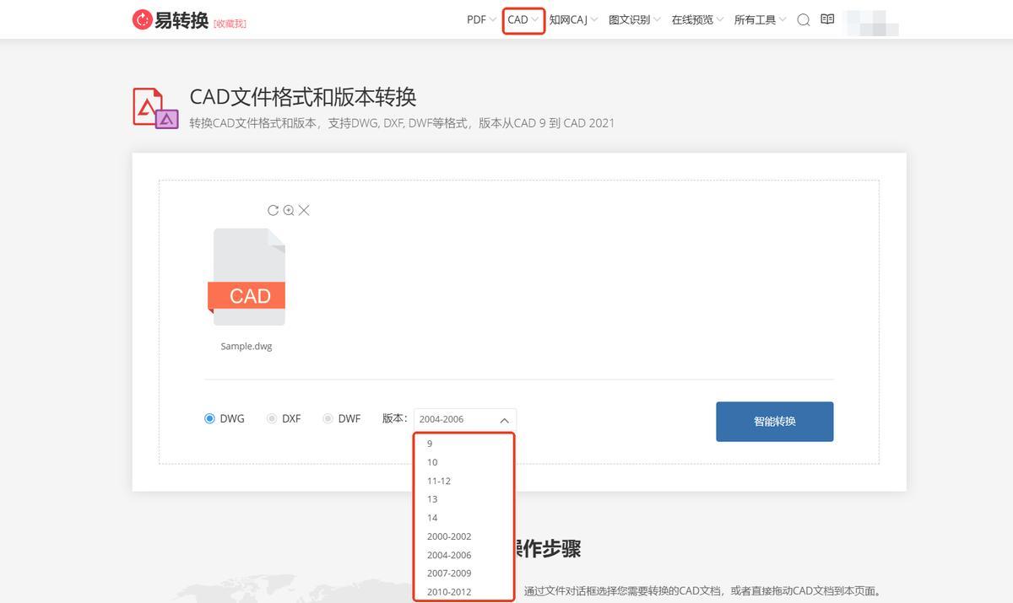The image size is (1013, 603).
Task: Click the zoom preview icon above file
Action: coord(289,210)
